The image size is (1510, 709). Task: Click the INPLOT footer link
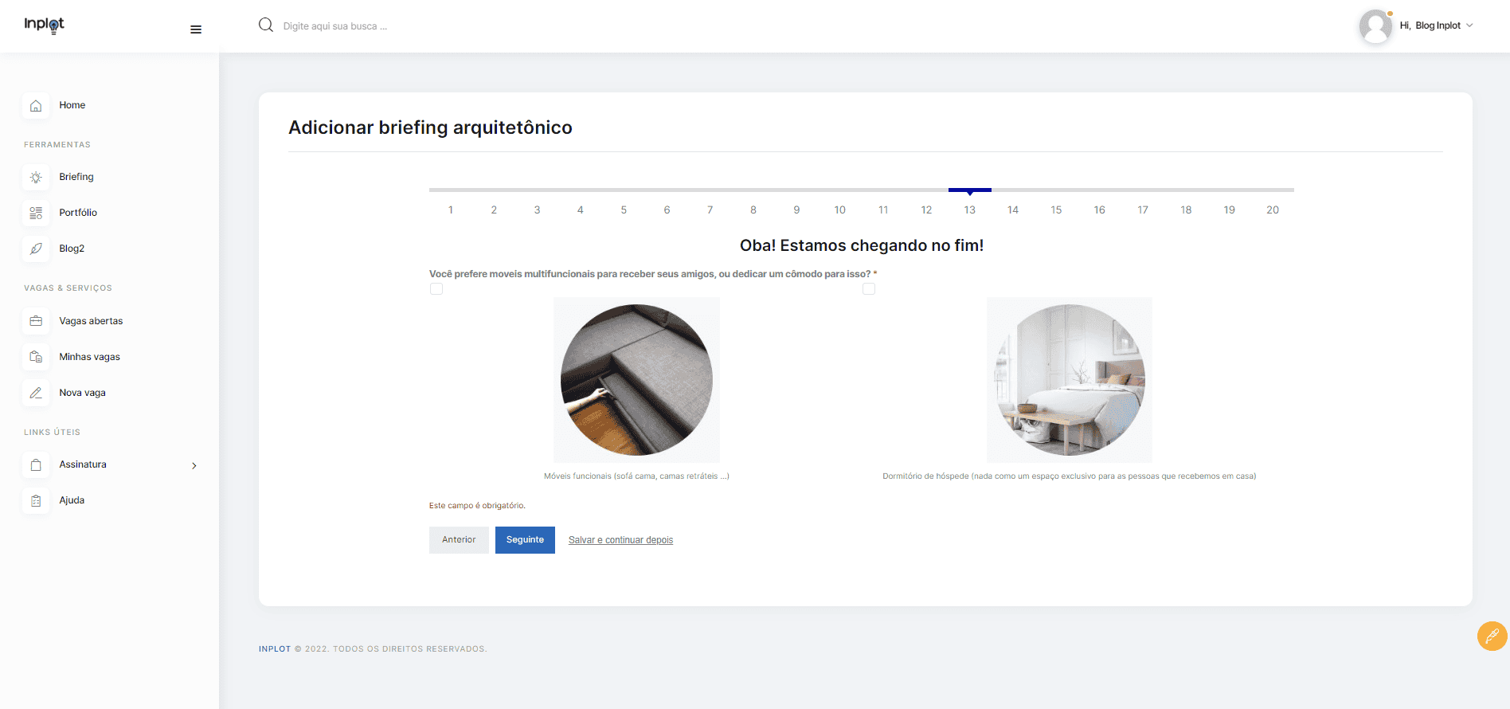(275, 649)
